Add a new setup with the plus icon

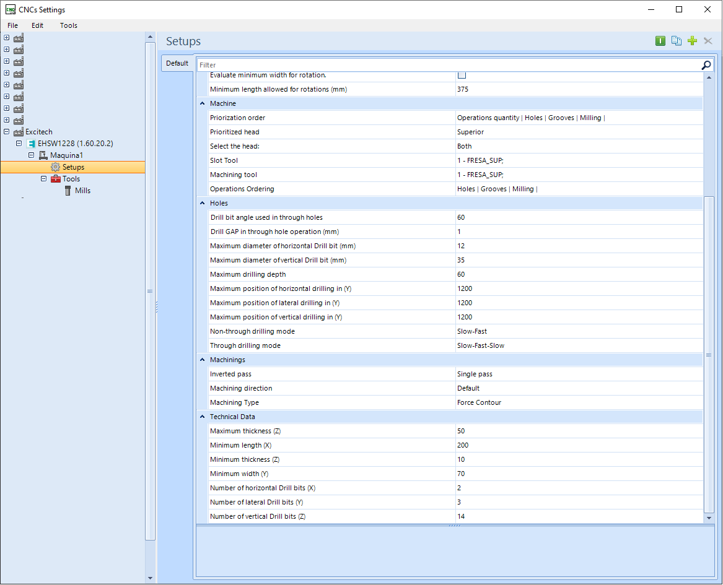(x=692, y=41)
